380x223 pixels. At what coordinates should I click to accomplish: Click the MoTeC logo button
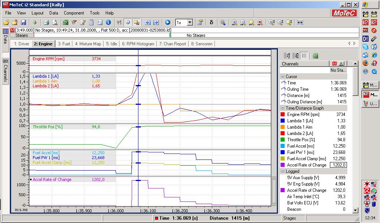point(344,13)
